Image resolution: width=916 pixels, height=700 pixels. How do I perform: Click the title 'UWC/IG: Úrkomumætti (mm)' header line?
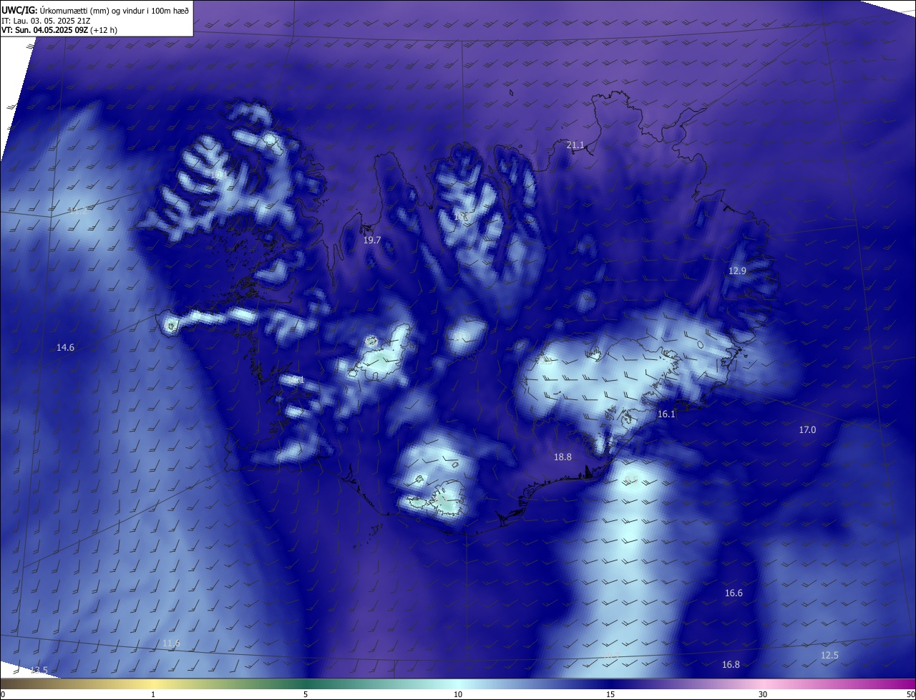(x=95, y=10)
